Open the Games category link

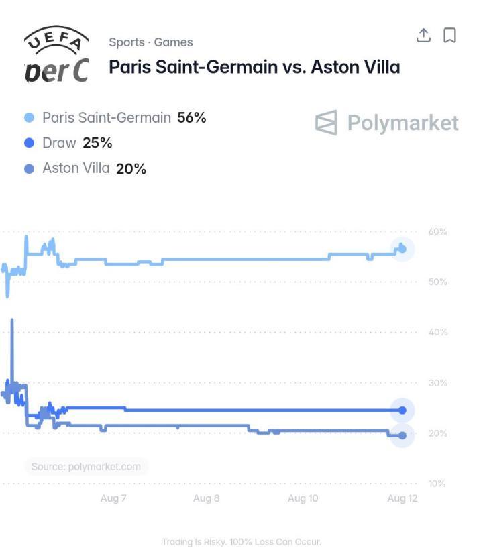[x=174, y=42]
